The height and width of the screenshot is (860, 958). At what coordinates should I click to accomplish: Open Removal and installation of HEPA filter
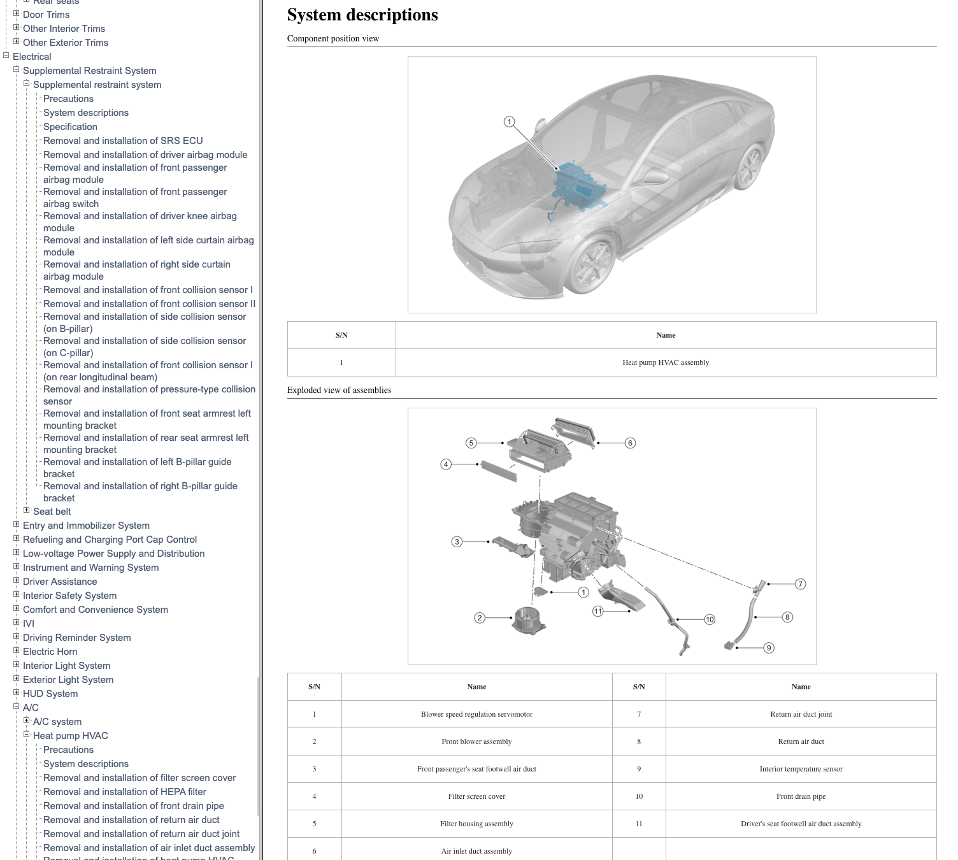[124, 792]
